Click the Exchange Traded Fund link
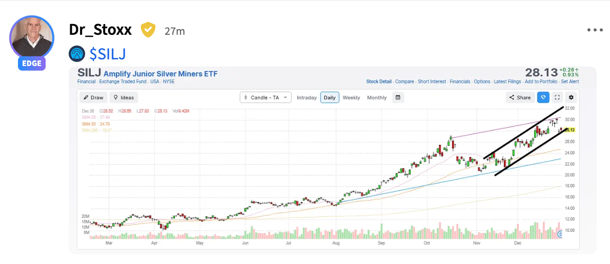The height and width of the screenshot is (264, 610). pyautogui.click(x=123, y=81)
